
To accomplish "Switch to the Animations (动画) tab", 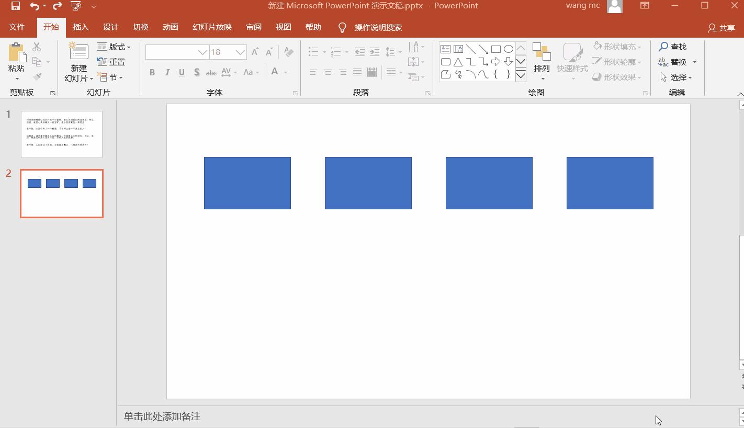I will (x=170, y=27).
